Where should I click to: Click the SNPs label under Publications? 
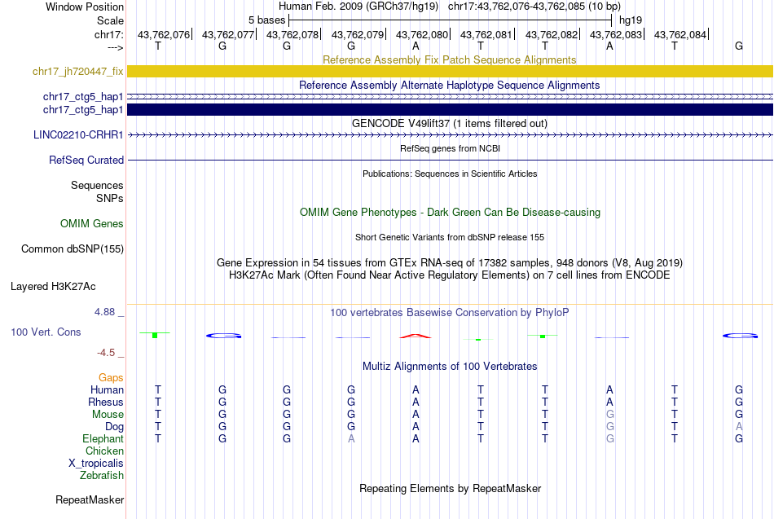[x=110, y=198]
